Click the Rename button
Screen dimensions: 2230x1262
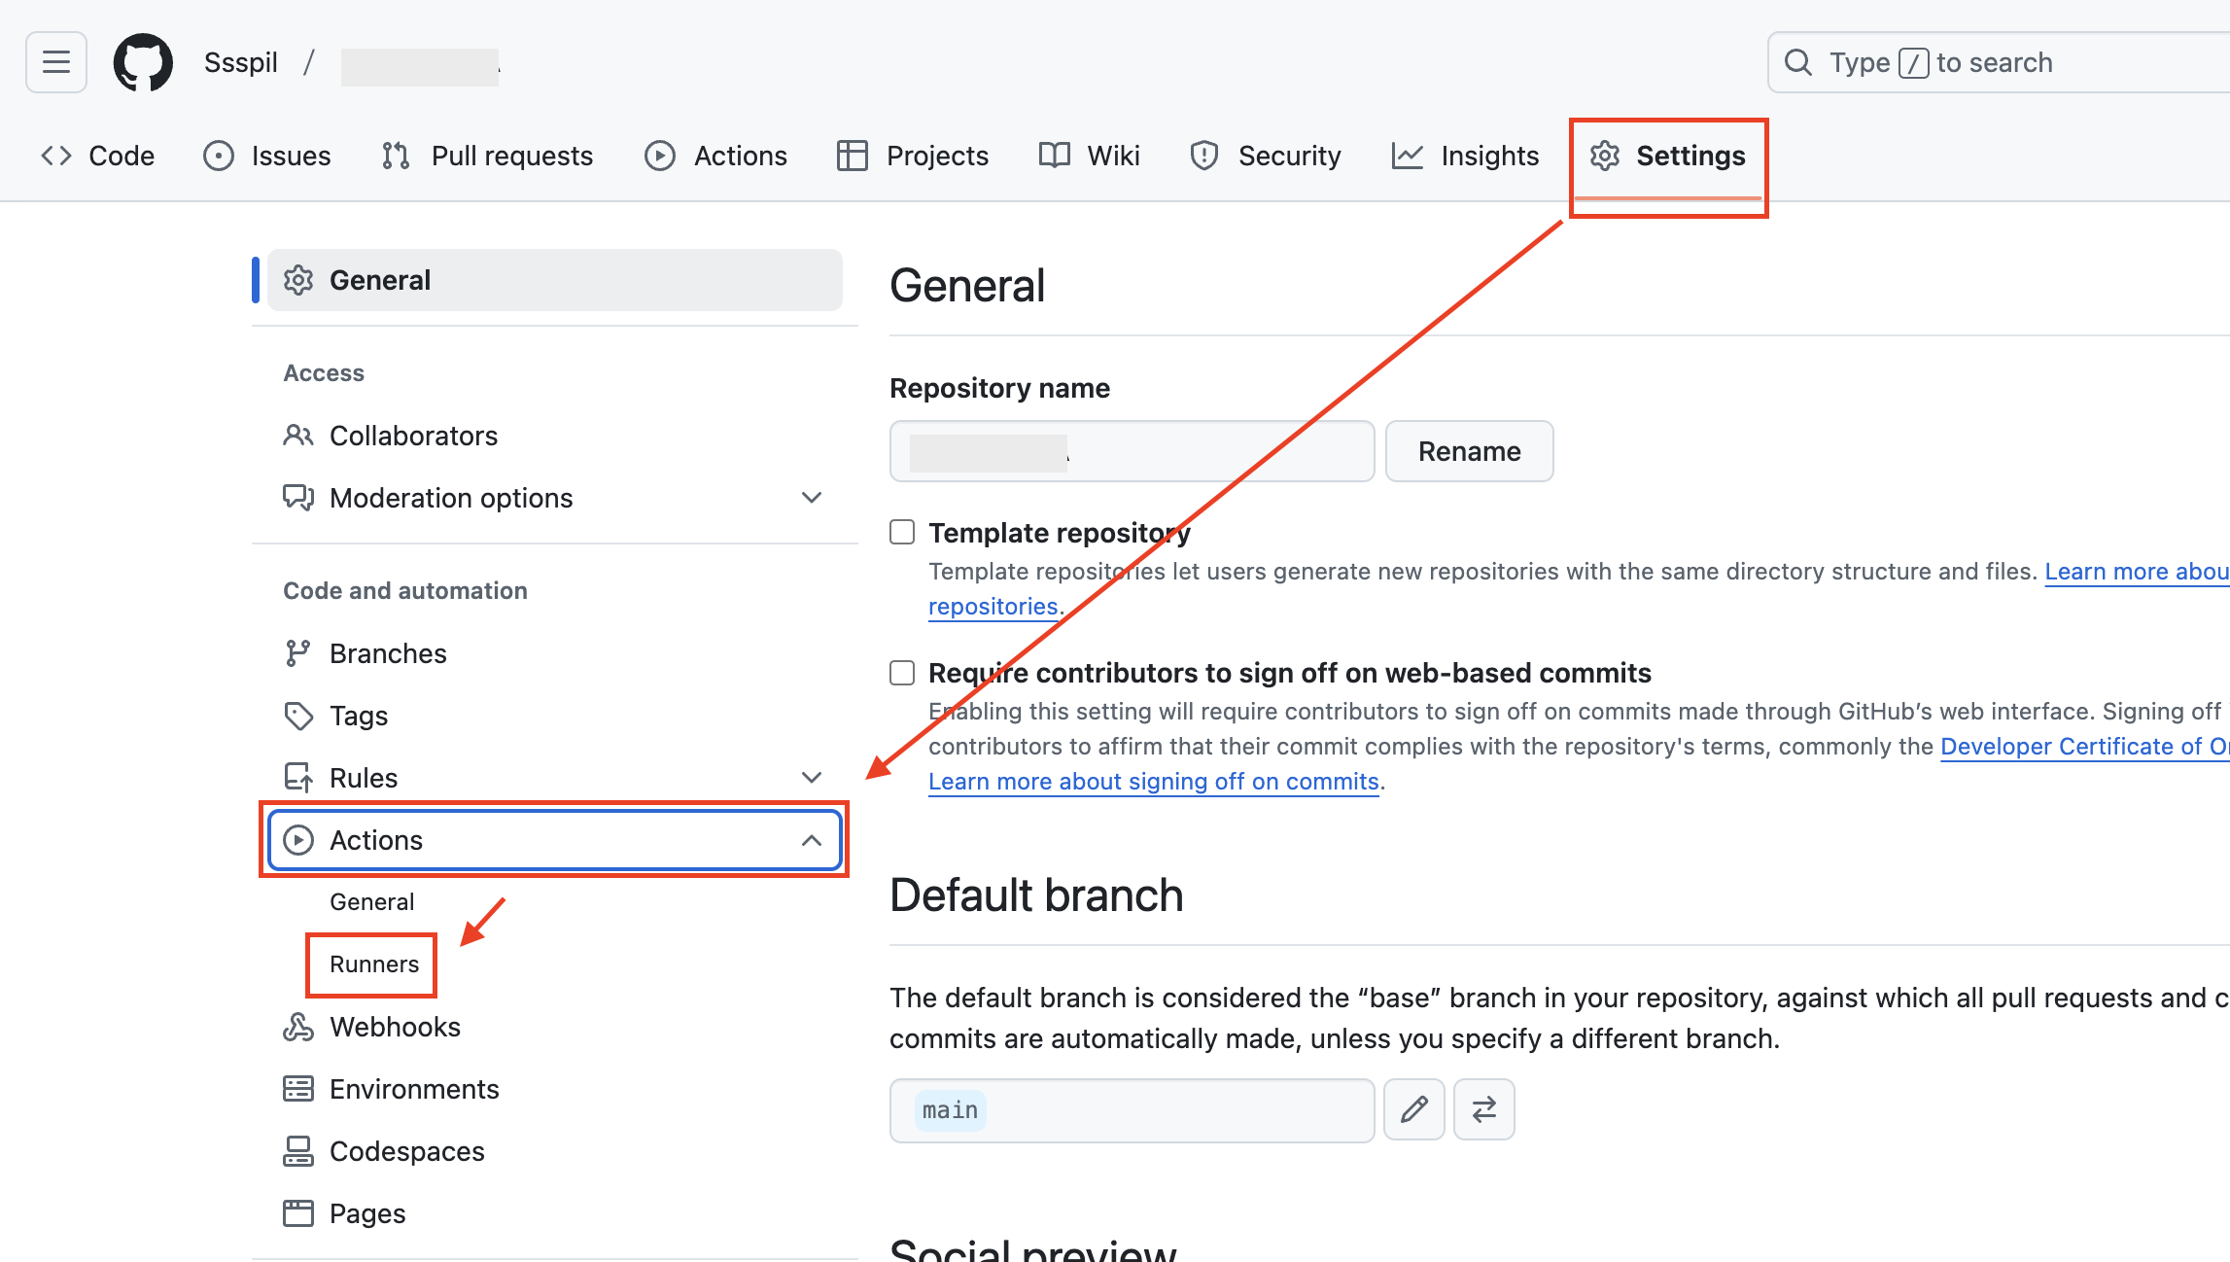[x=1469, y=451]
